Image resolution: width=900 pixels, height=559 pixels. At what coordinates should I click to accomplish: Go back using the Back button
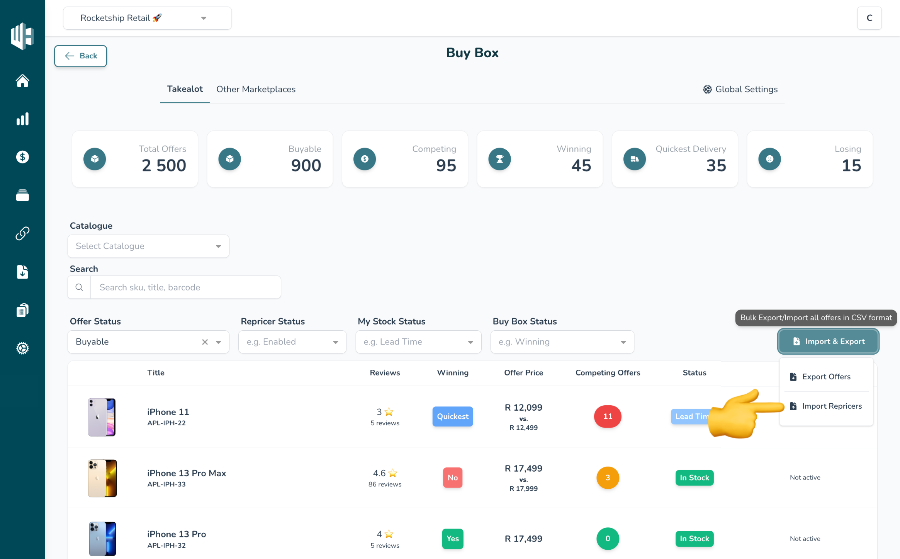pyautogui.click(x=80, y=56)
